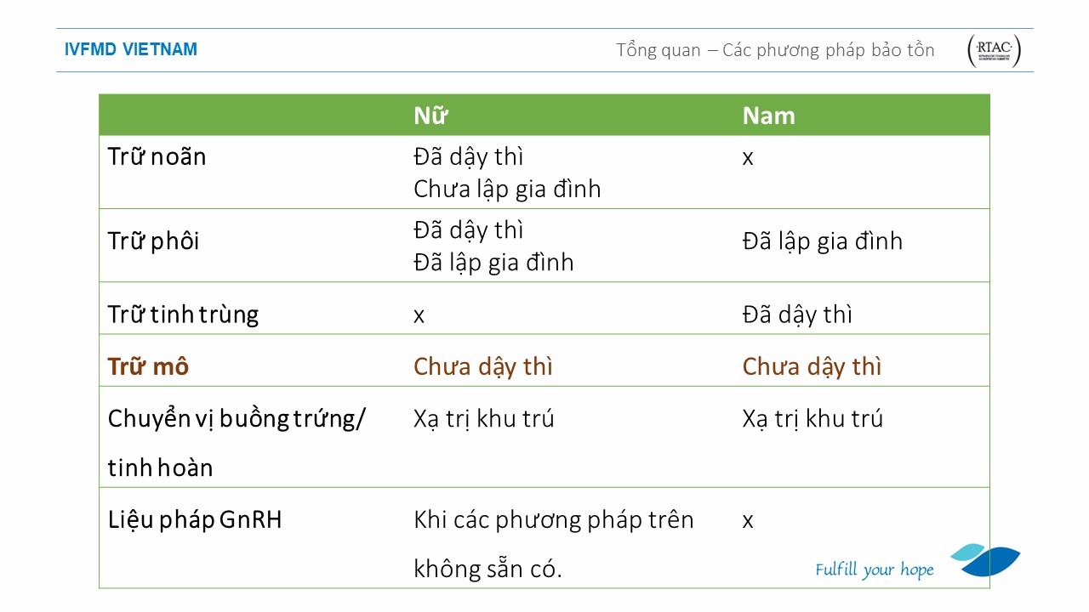
Task: Click the 'Trữ tinh trùng' row label
Action: 183,314
